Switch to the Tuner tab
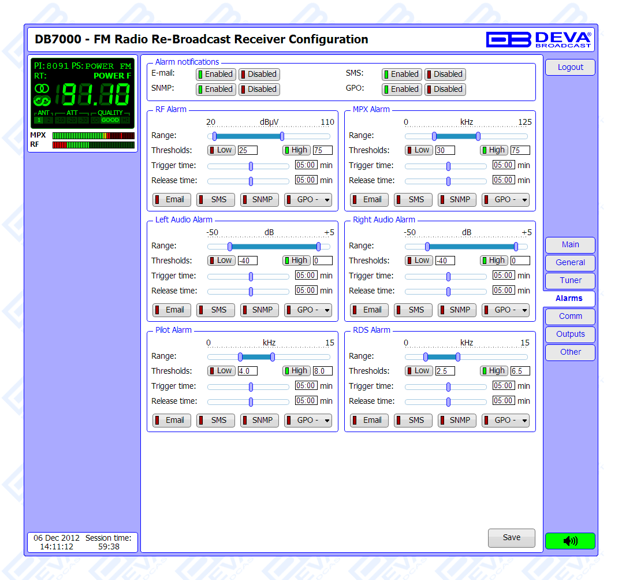The image size is (622, 580). coord(570,280)
